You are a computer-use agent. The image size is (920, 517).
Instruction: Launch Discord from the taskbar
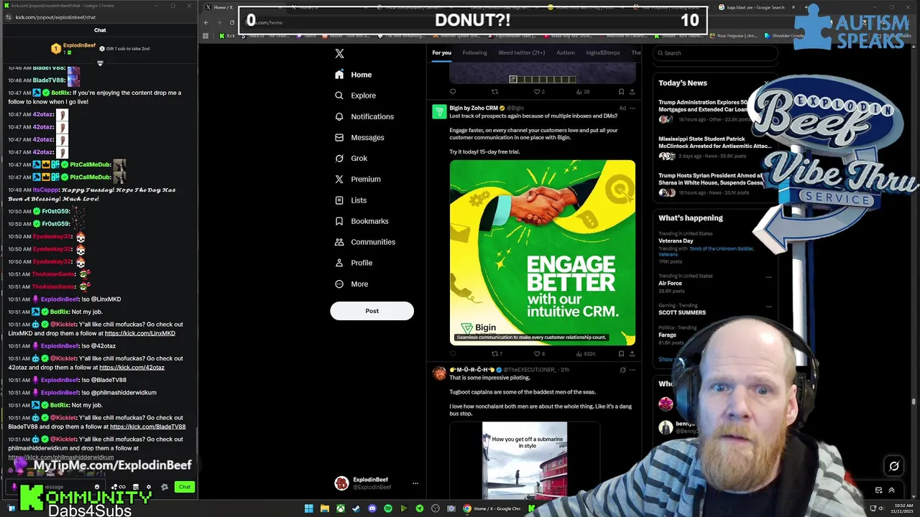tap(372, 508)
